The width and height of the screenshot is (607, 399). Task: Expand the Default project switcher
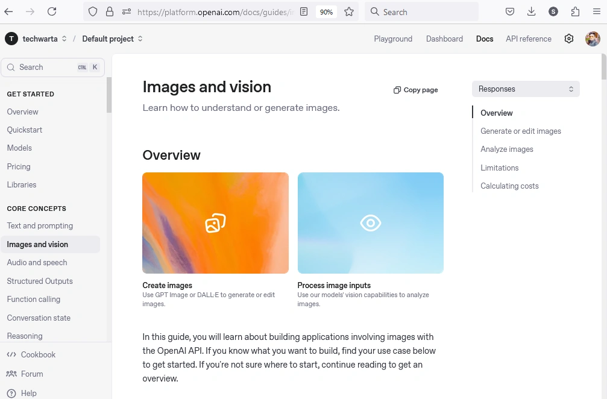(140, 39)
